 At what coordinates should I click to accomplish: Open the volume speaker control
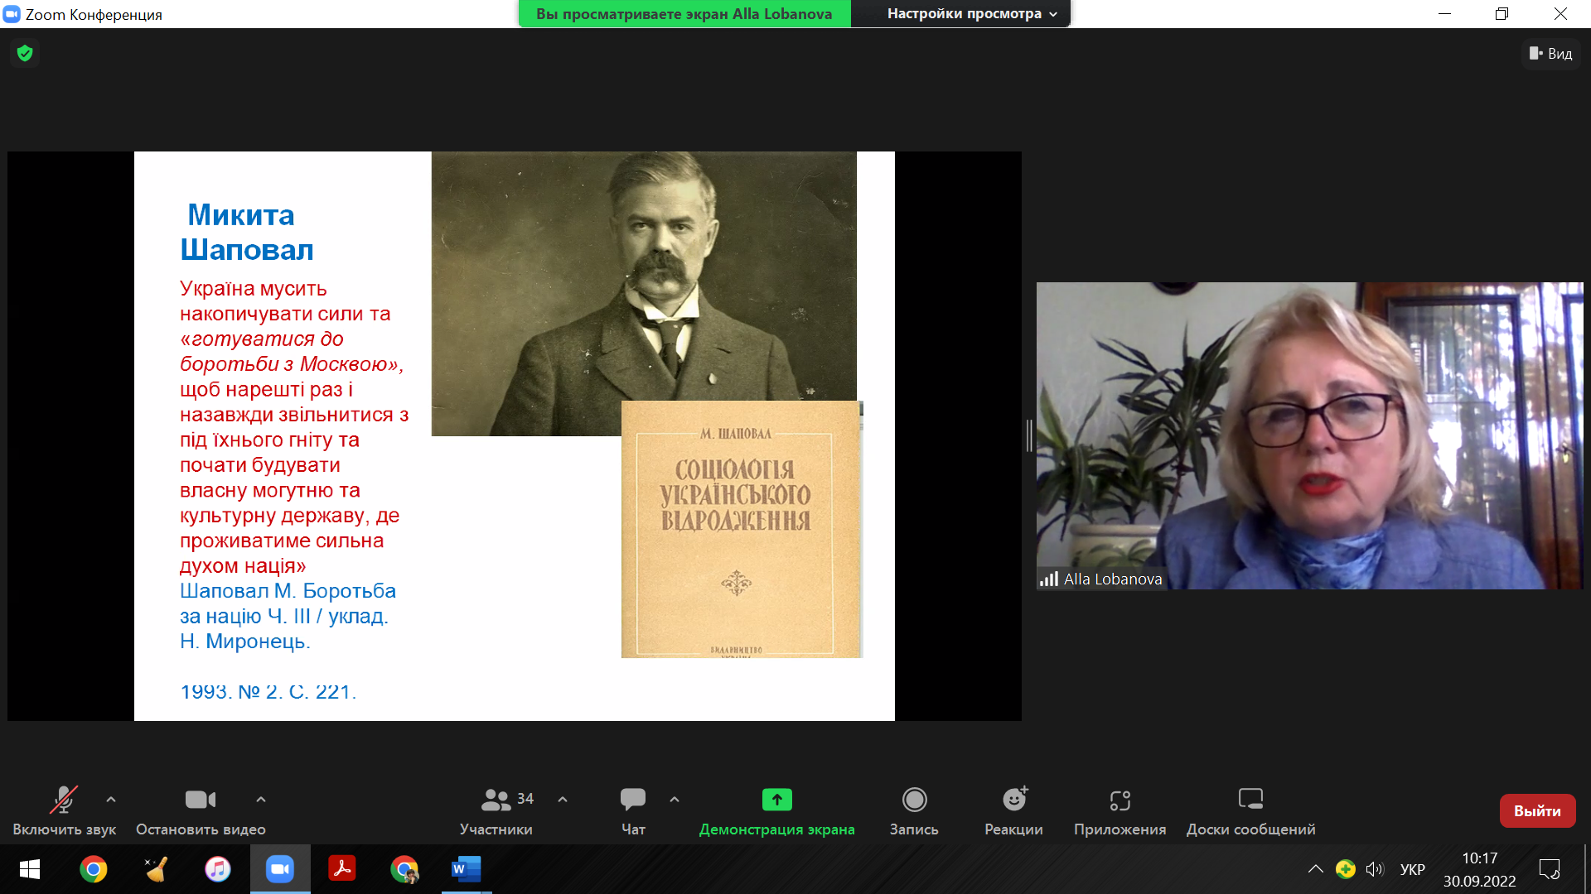[1375, 869]
